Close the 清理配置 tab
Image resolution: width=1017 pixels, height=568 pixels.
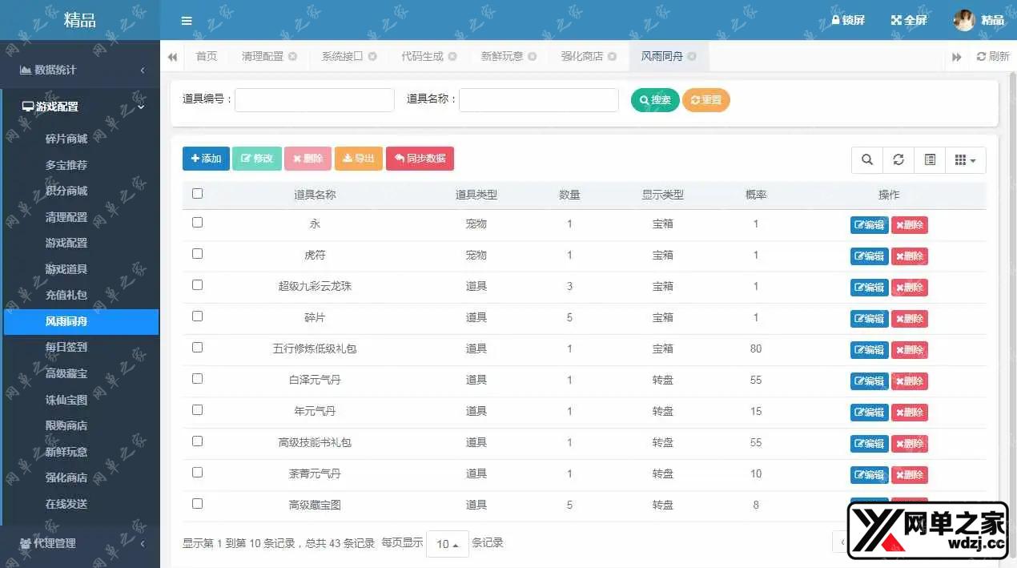pos(293,56)
